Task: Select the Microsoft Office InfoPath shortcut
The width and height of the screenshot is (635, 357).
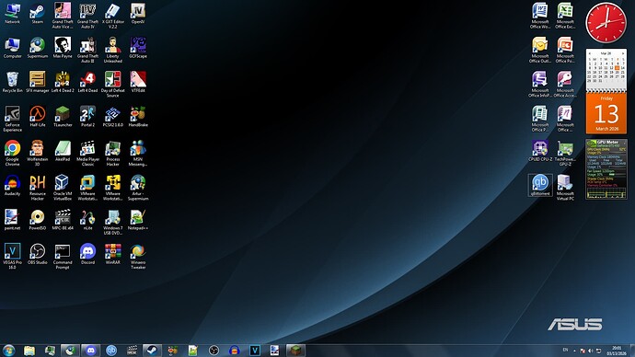Action: (540, 85)
